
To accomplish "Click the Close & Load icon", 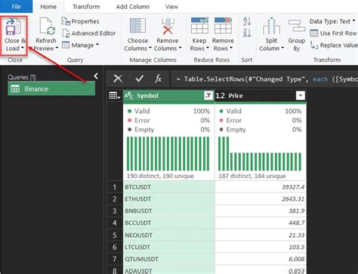I will pos(14,26).
